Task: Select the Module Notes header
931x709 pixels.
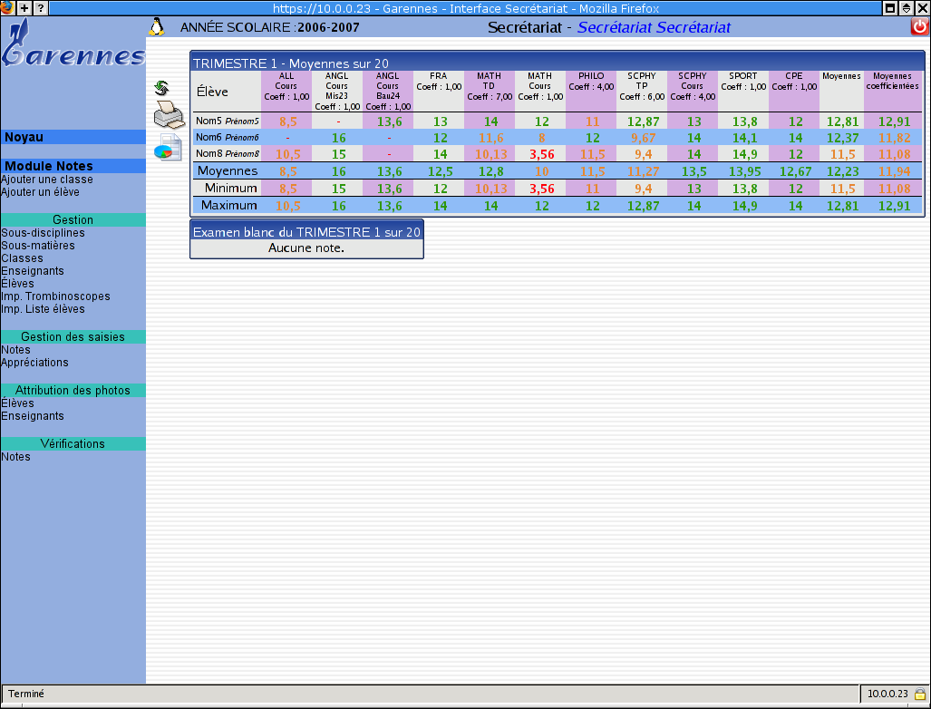Action: [x=49, y=167]
